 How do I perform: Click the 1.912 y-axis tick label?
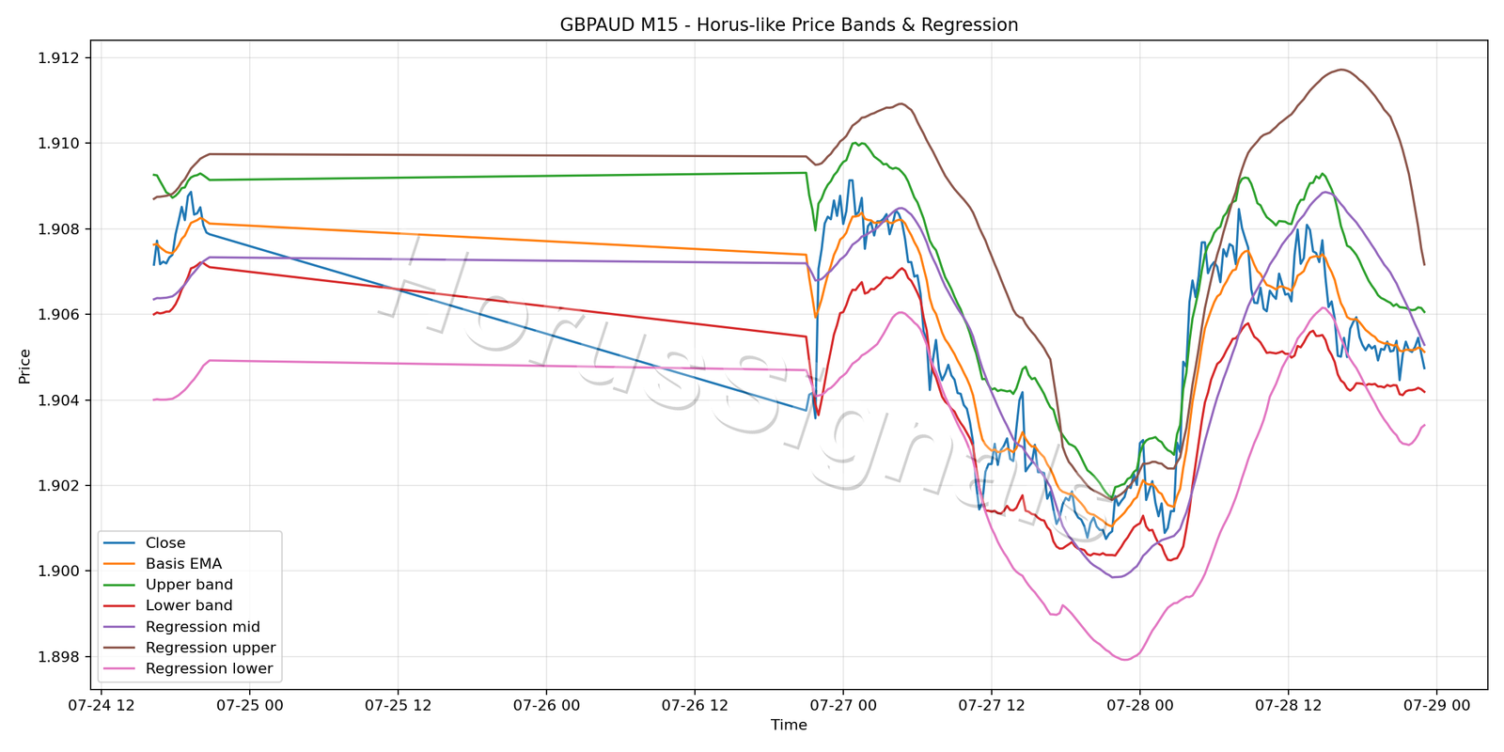point(58,58)
